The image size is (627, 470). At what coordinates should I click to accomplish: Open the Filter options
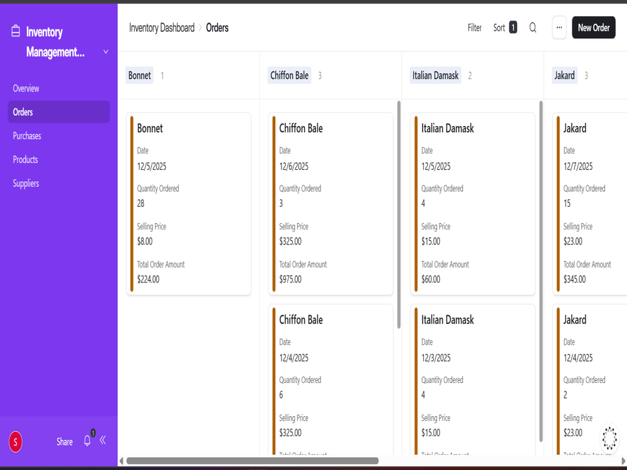tap(475, 28)
